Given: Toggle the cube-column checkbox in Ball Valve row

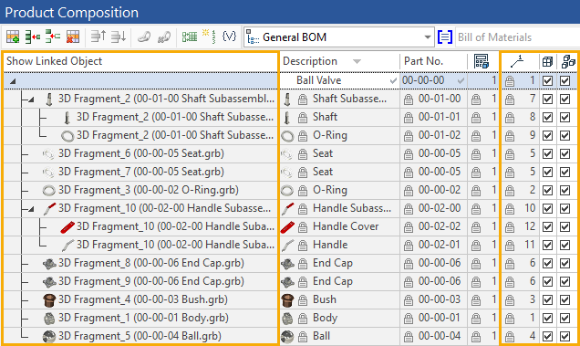Looking at the screenshot, I should 547,80.
